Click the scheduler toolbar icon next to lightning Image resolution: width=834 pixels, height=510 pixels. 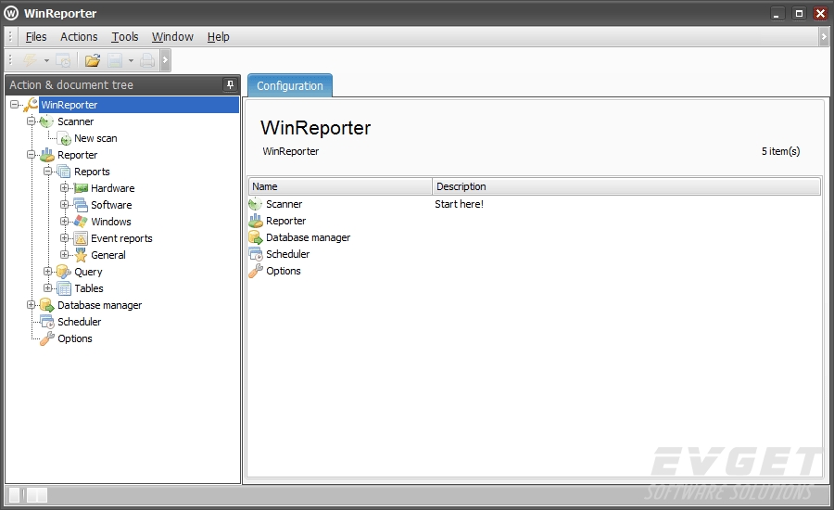pyautogui.click(x=63, y=60)
